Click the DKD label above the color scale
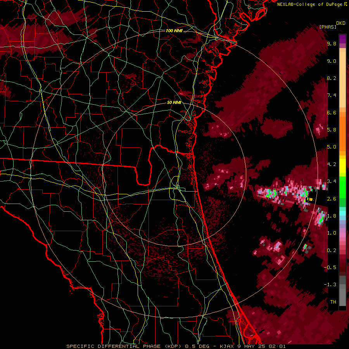Viewport: 349px width, 349px height. (340, 23)
